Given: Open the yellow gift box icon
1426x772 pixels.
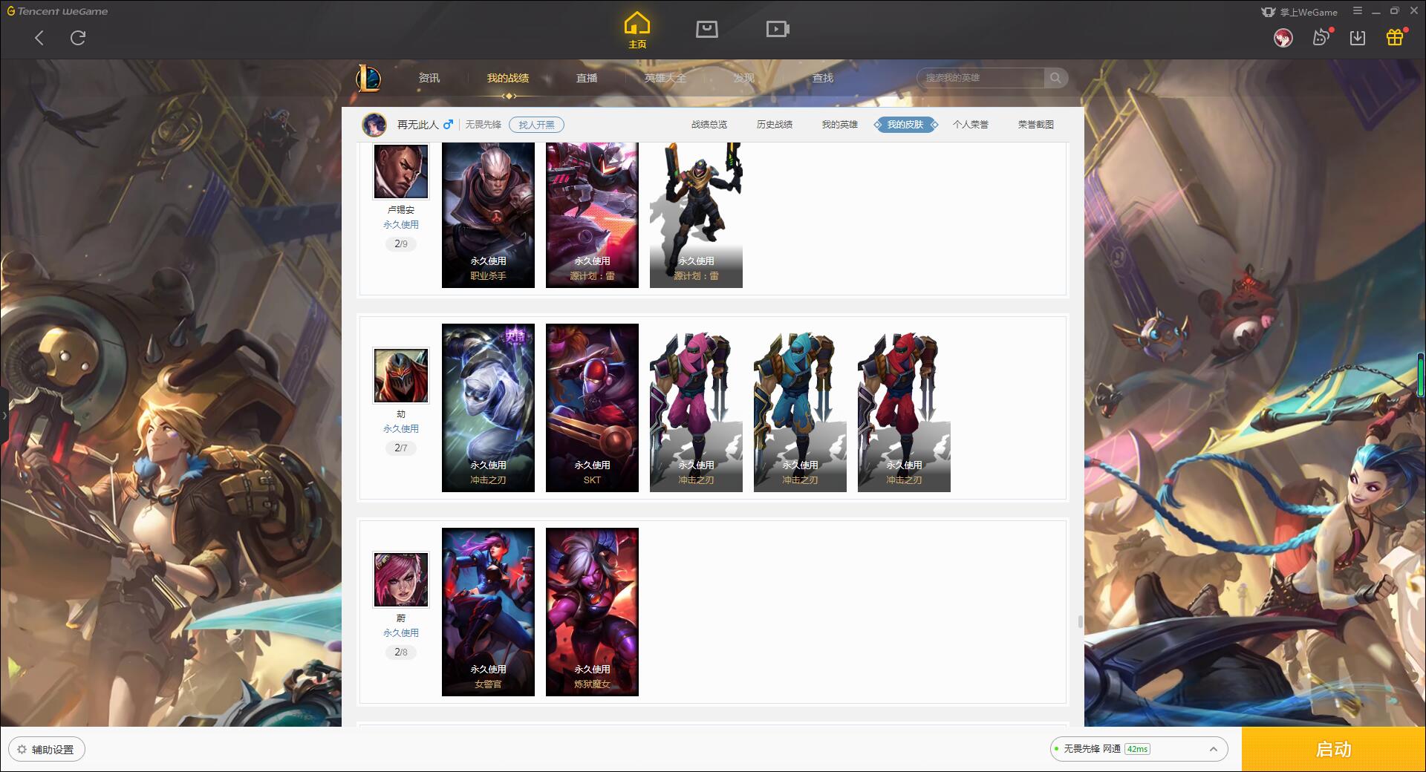Looking at the screenshot, I should 1395,37.
